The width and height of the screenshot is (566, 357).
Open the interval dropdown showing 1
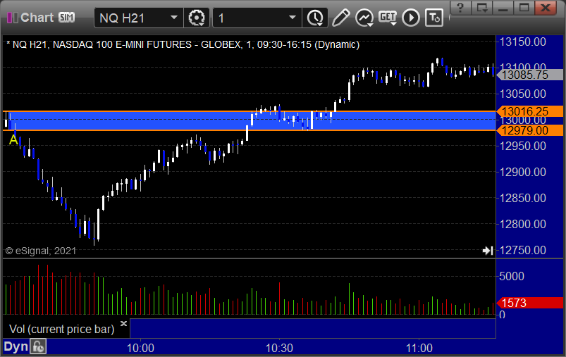pyautogui.click(x=293, y=18)
